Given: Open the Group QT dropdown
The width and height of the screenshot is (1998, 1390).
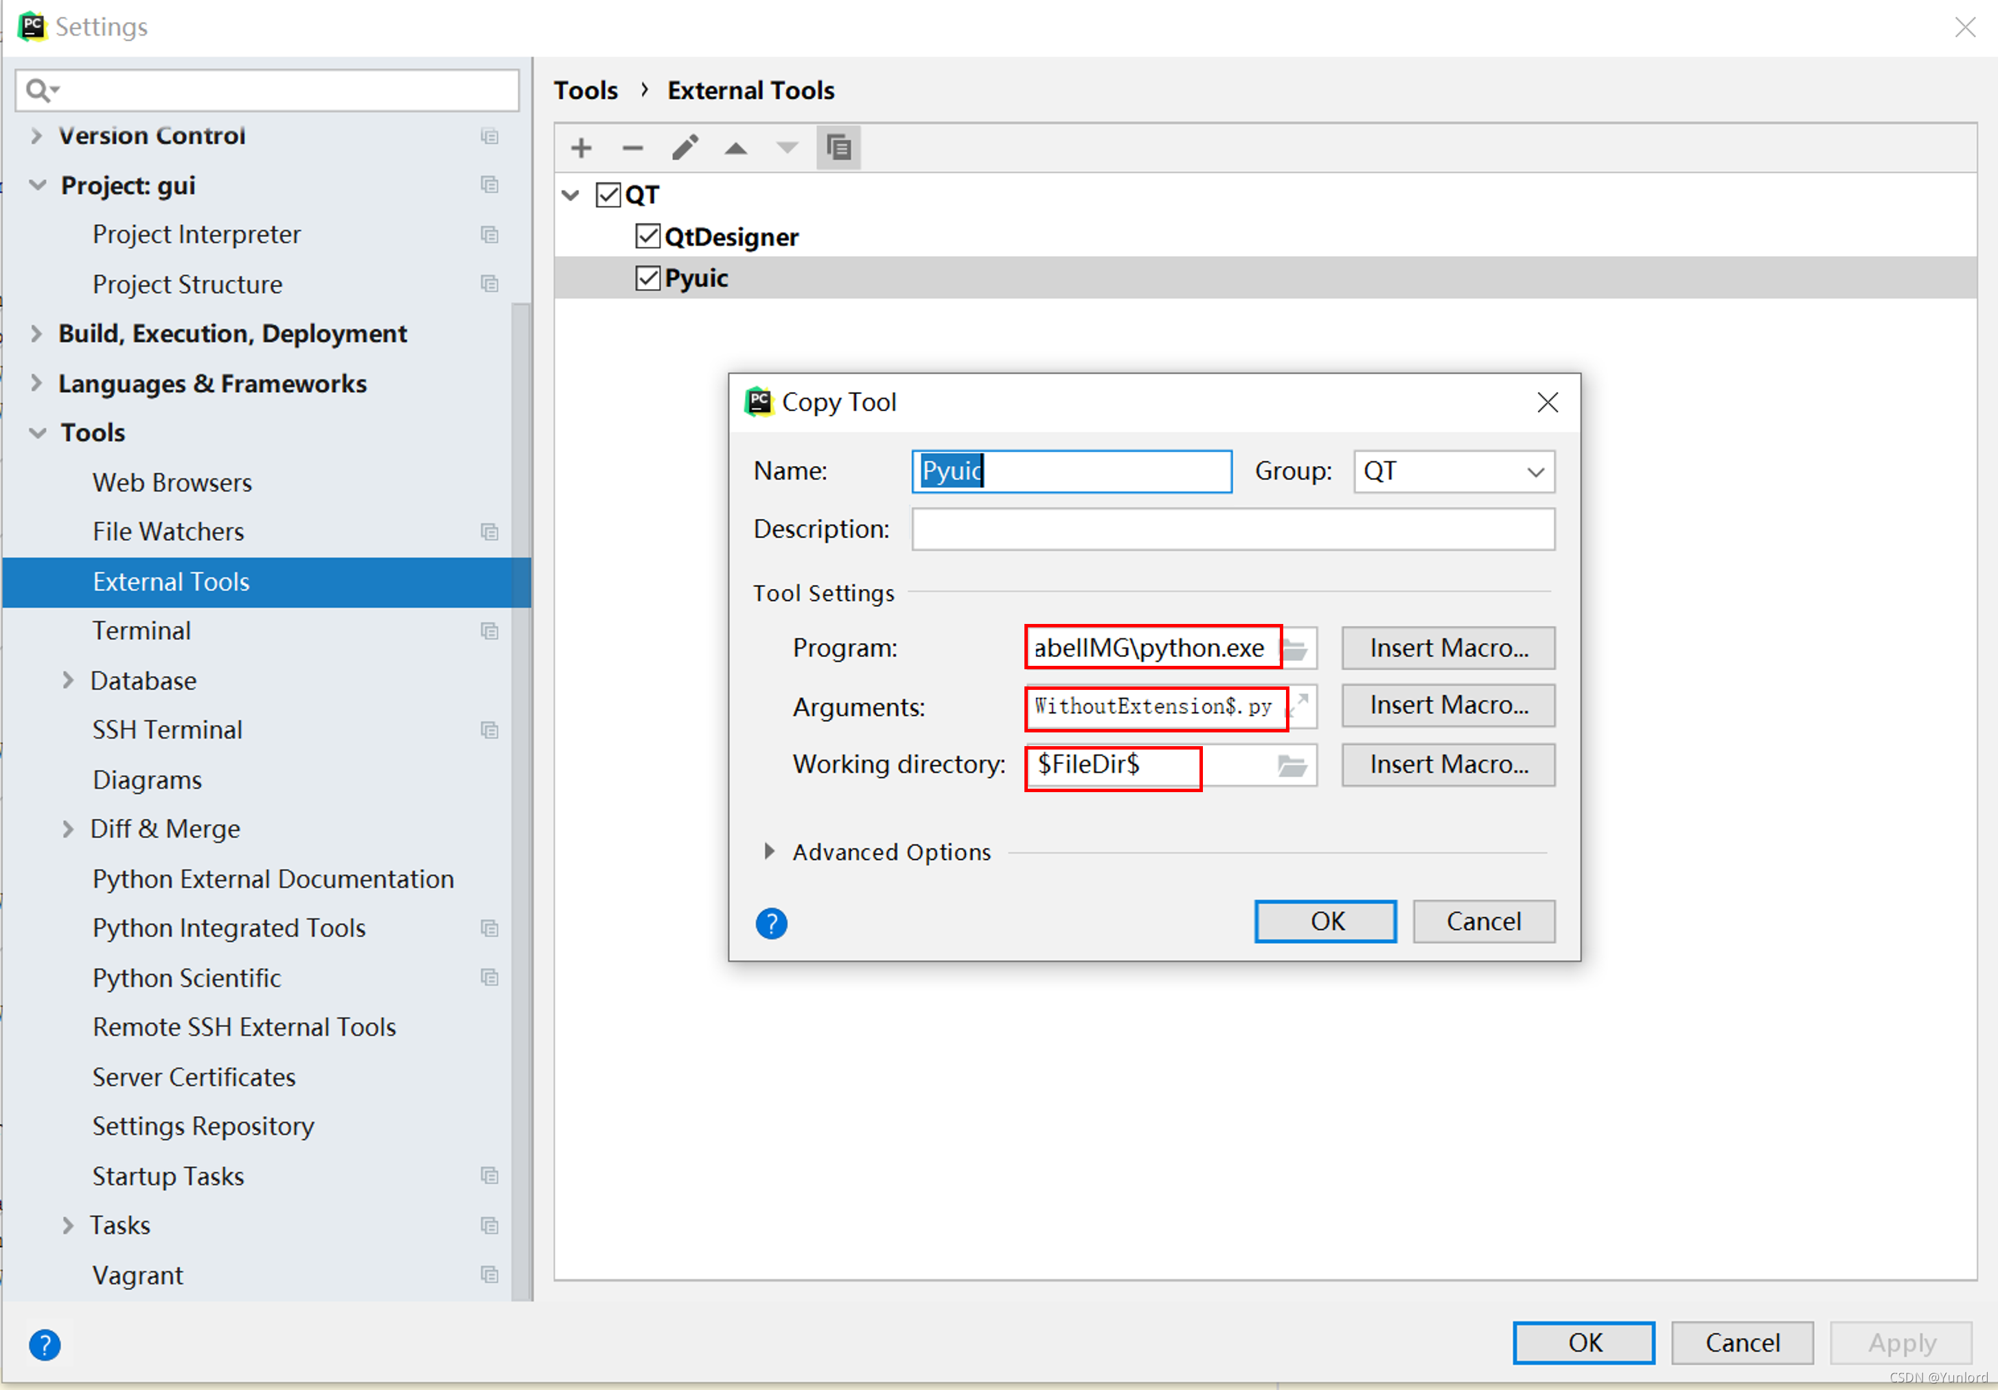Looking at the screenshot, I should [1535, 472].
